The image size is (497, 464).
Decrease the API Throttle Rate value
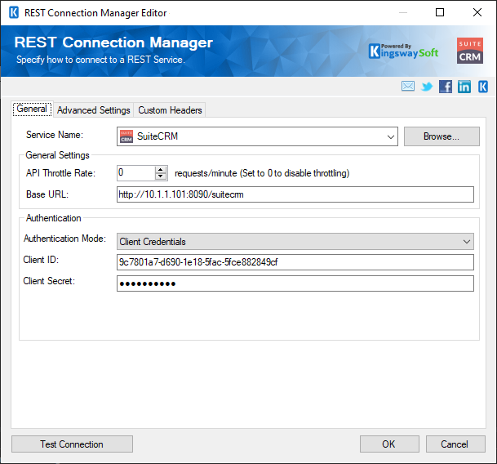[161, 176]
